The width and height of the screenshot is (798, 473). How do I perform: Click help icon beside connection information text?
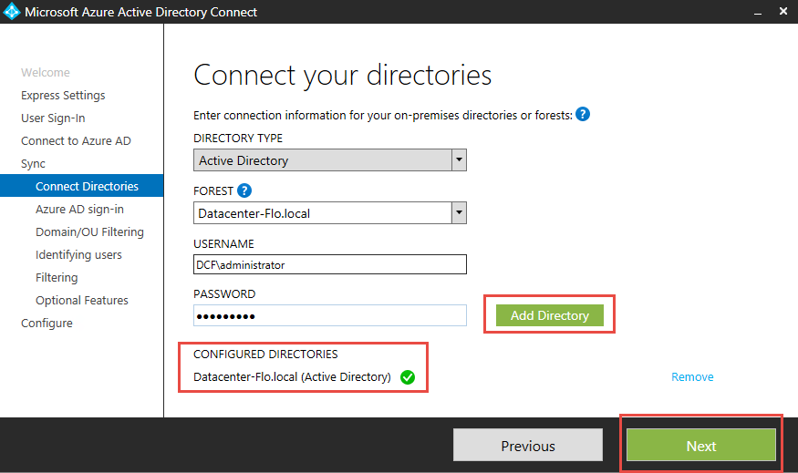pos(583,115)
